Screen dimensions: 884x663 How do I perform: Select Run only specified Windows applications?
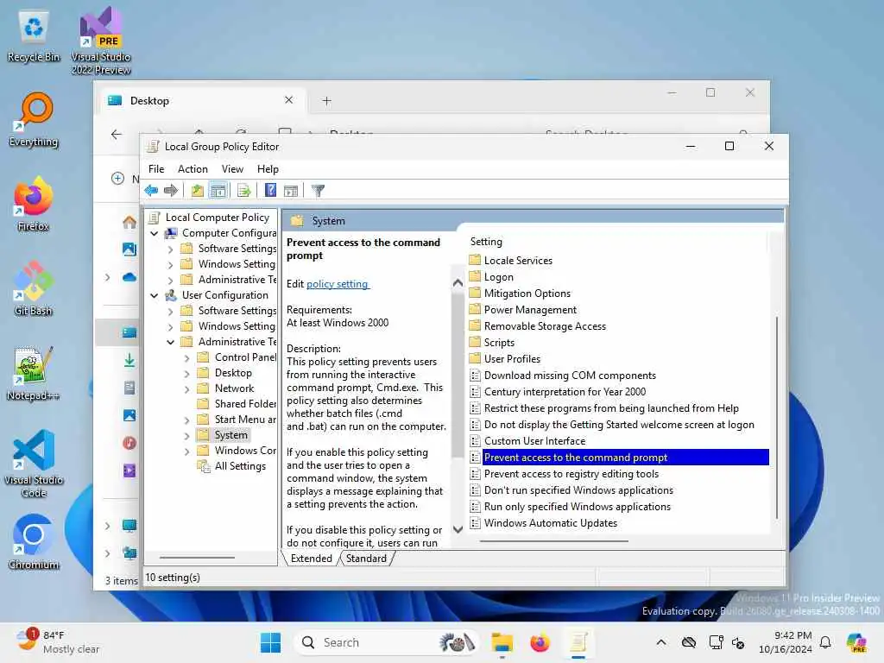tap(578, 507)
